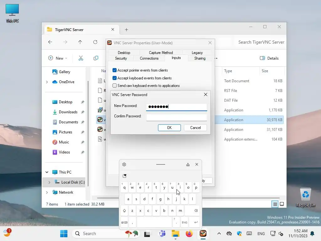Click the Confirm Password field
The image size is (321, 241).
coord(176,117)
